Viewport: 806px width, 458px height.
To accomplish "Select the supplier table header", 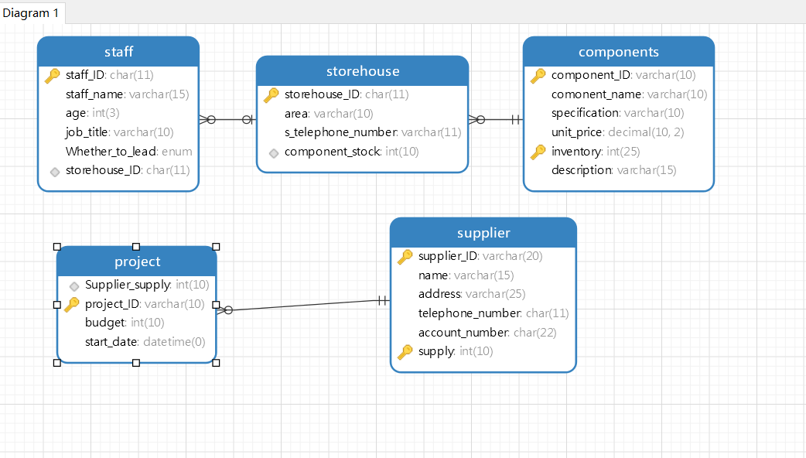I will 483,233.
